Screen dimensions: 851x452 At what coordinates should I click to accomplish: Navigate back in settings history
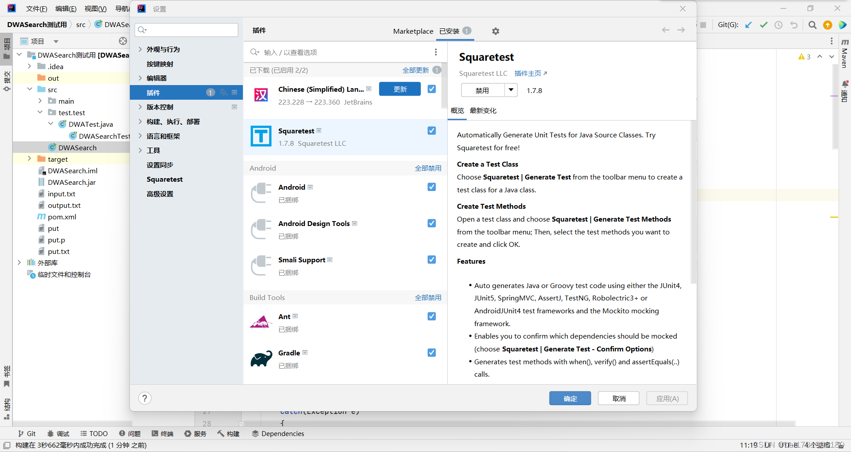665,30
